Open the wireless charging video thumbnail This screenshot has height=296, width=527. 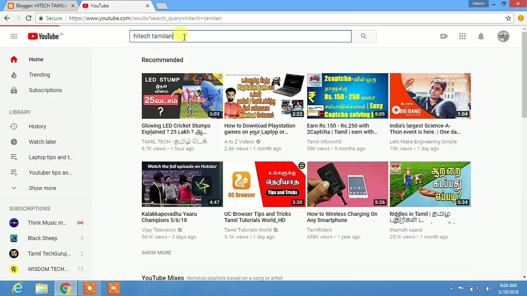(347, 184)
